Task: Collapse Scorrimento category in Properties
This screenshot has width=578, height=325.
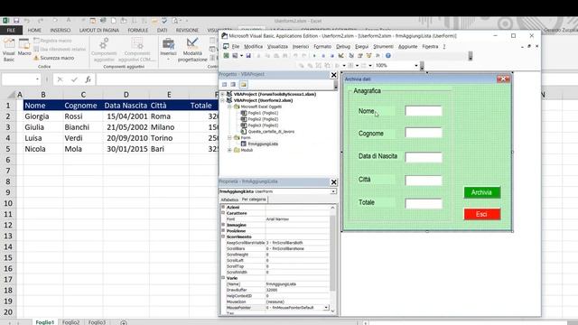Action: (x=223, y=237)
